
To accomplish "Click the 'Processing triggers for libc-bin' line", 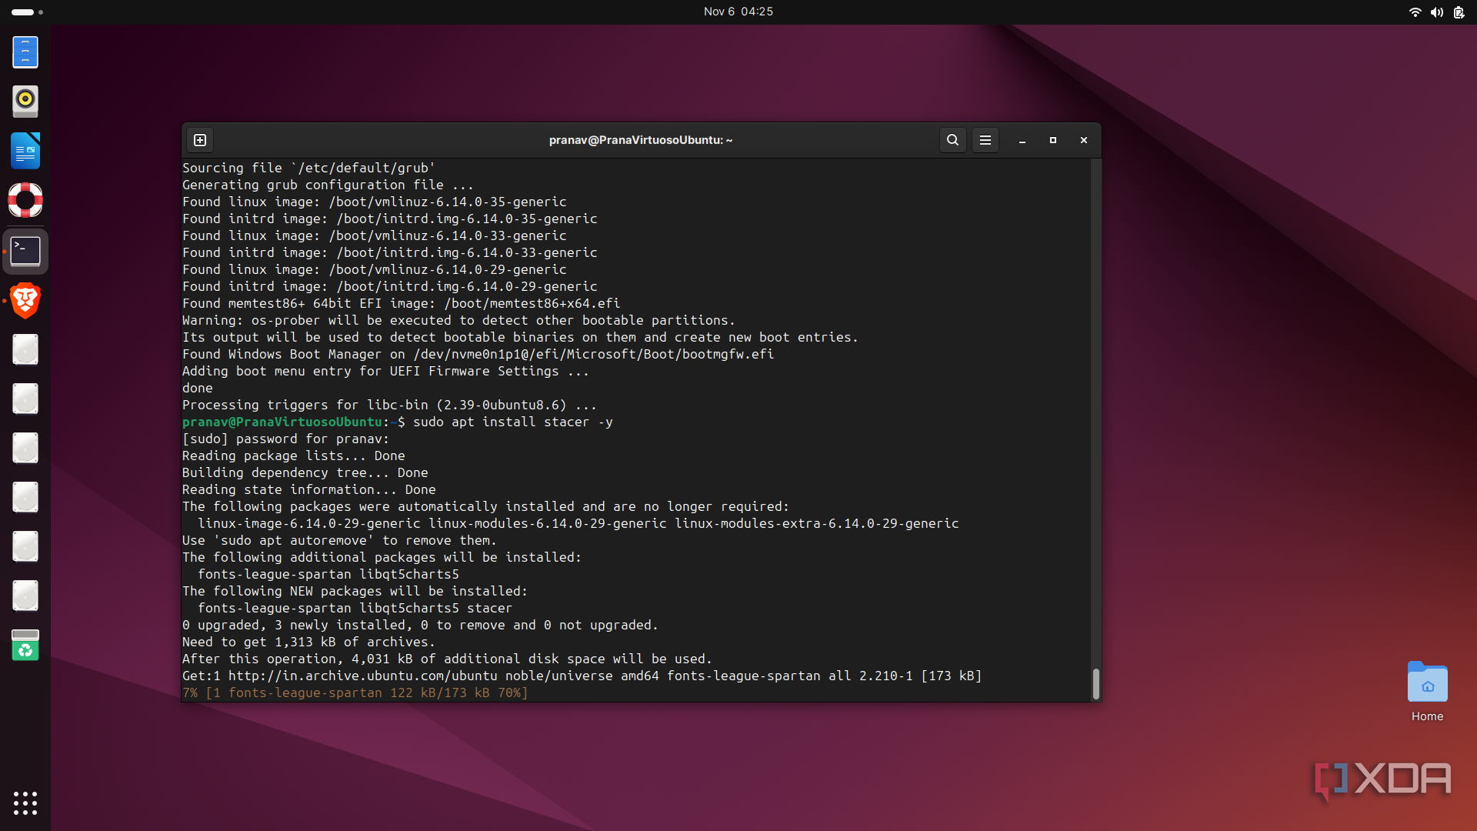I will [390, 405].
